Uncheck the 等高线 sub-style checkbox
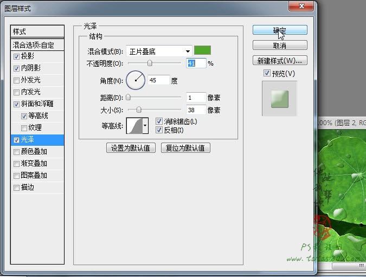 pos(24,116)
